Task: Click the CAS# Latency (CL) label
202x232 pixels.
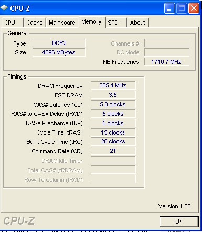Action: [x=58, y=105]
